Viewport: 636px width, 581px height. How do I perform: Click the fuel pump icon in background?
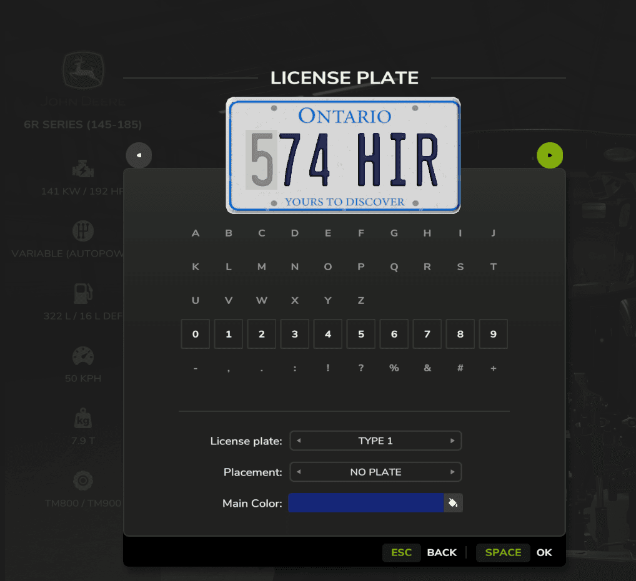point(83,293)
